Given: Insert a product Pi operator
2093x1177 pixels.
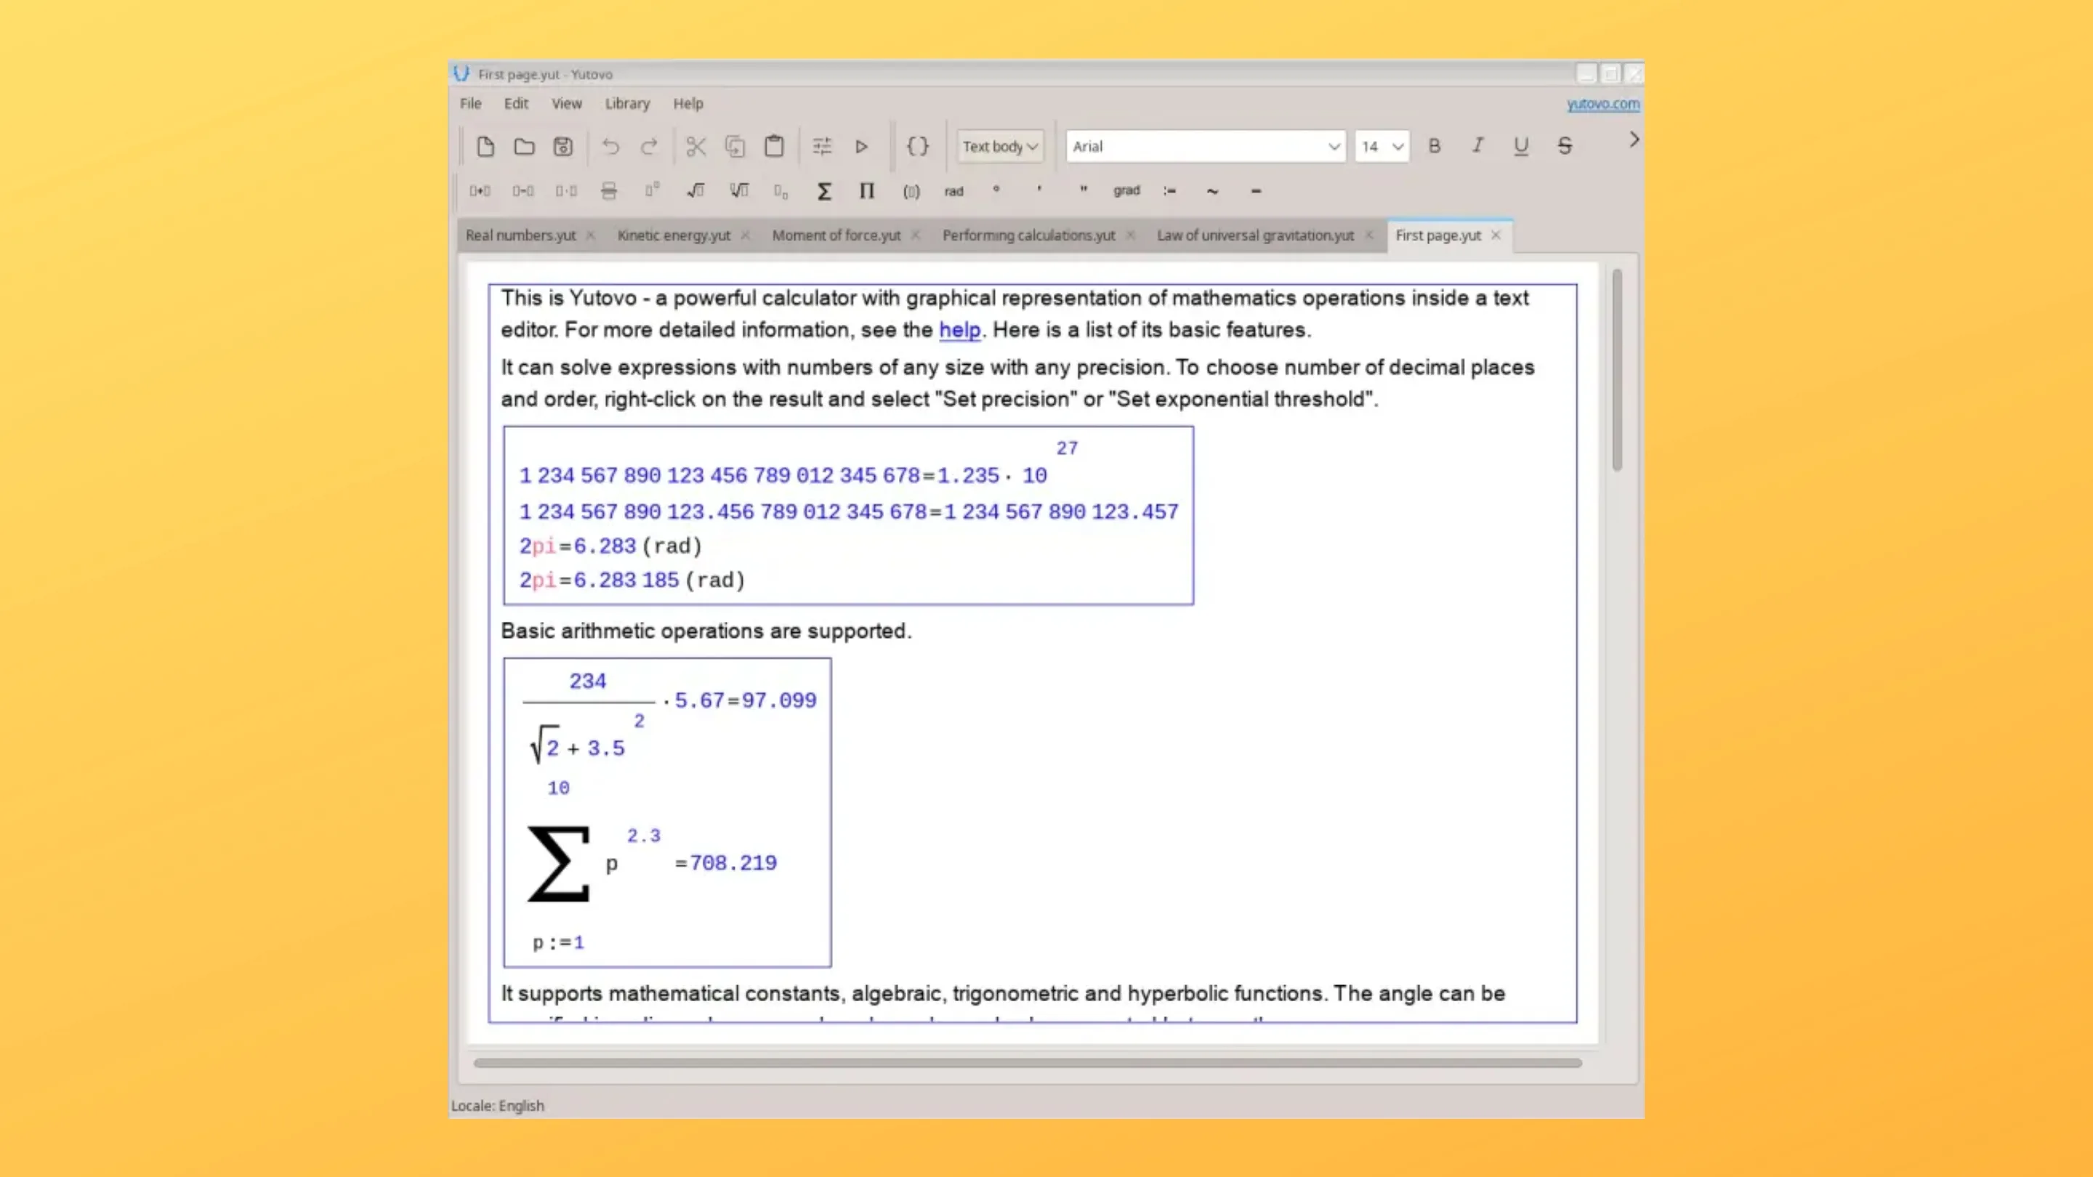Looking at the screenshot, I should click(867, 191).
